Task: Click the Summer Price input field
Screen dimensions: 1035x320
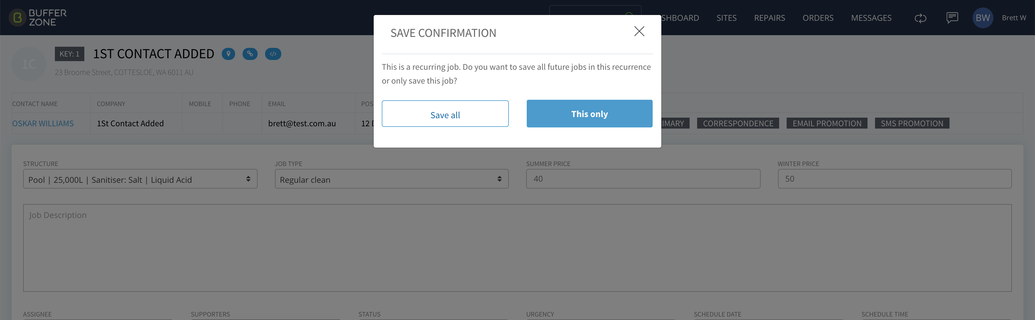Action: tap(643, 179)
